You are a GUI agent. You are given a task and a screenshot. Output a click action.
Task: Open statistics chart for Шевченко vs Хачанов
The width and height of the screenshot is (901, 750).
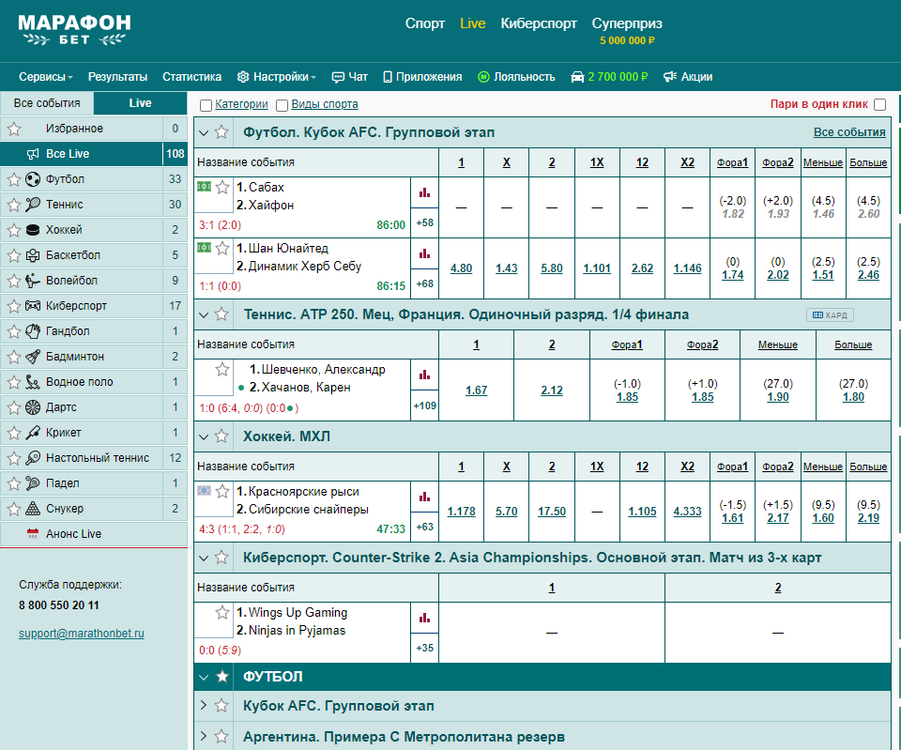(424, 375)
